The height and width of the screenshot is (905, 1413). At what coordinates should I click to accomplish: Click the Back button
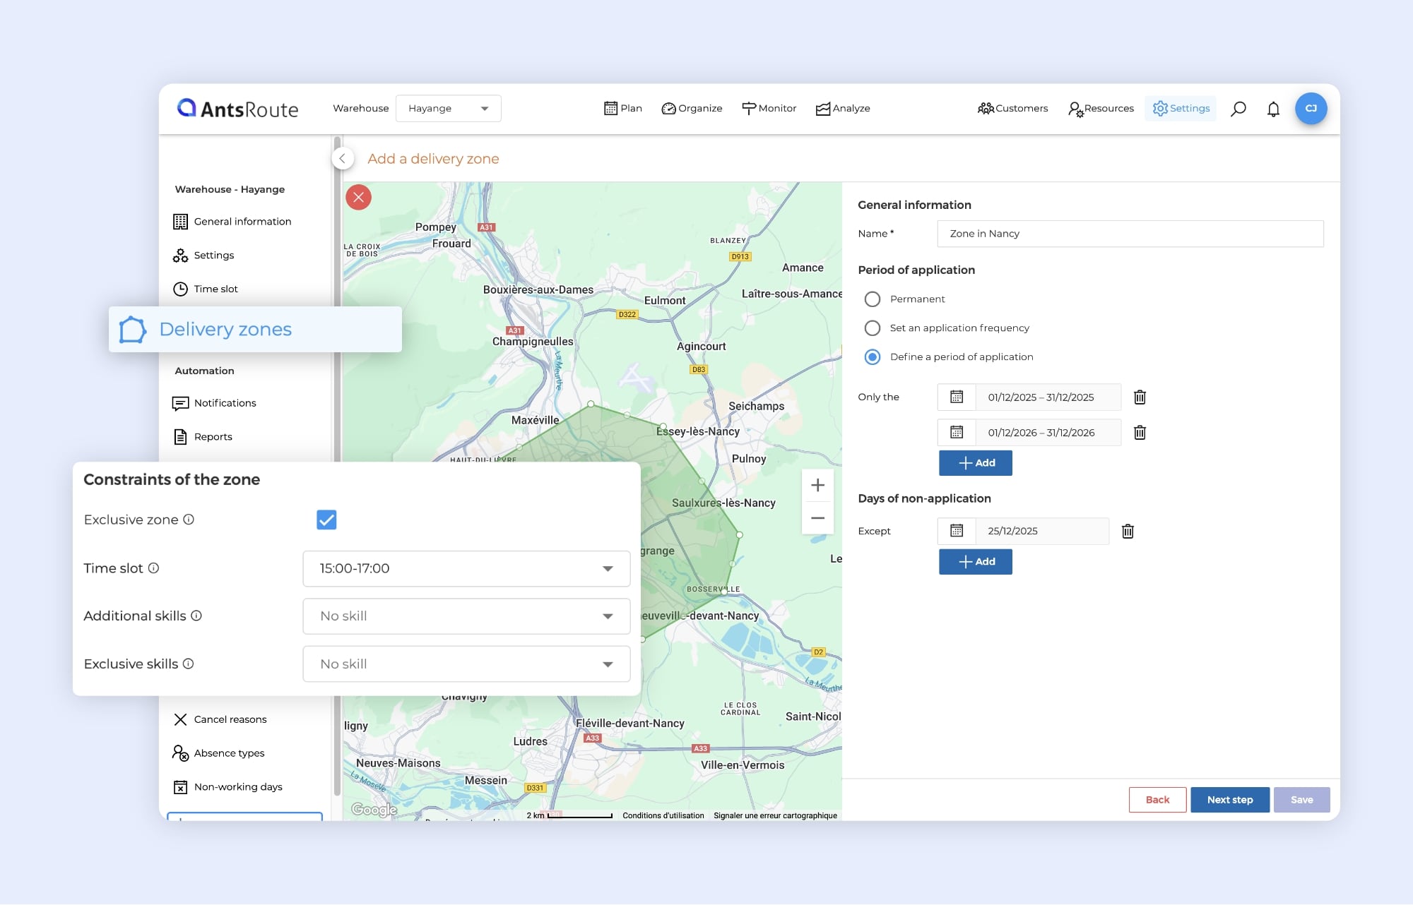(x=1157, y=800)
